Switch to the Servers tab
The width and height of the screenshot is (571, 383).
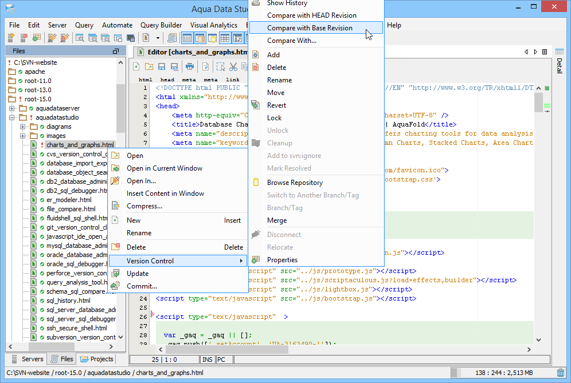pos(28,359)
